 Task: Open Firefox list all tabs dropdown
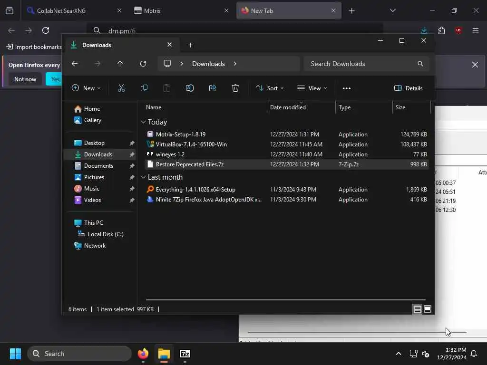point(393,10)
